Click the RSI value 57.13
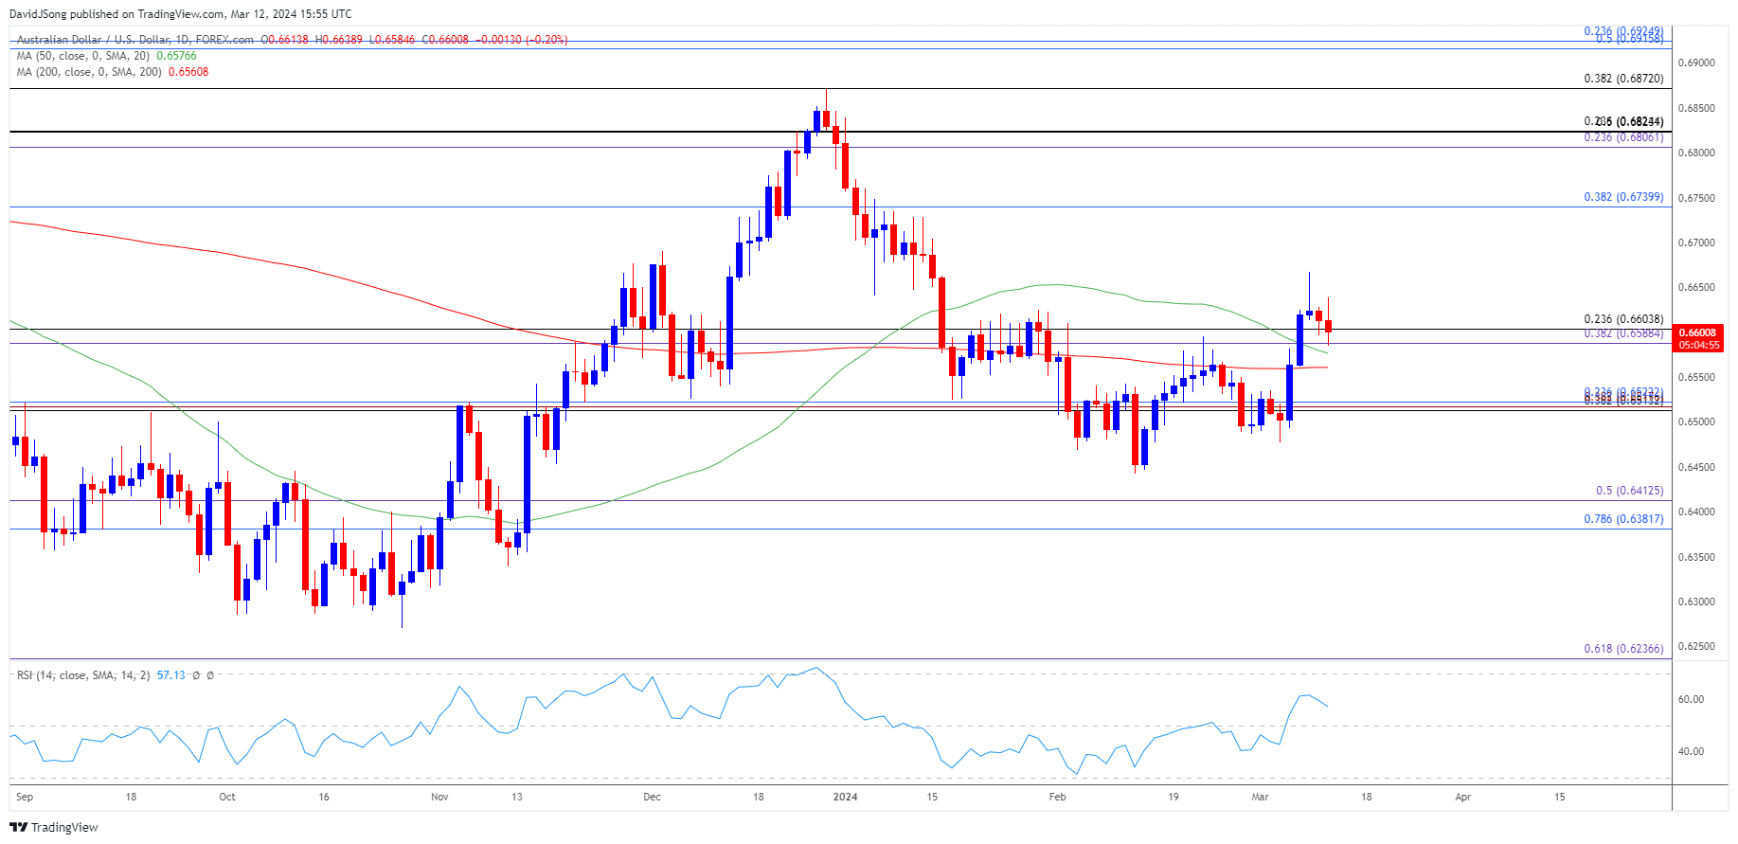This screenshot has height=844, width=1738. pyautogui.click(x=170, y=675)
